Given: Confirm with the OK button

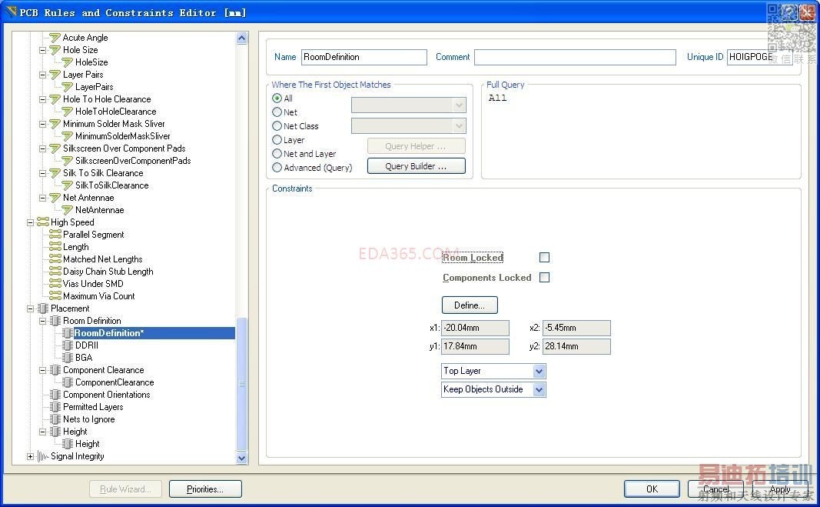Looking at the screenshot, I should [x=652, y=489].
